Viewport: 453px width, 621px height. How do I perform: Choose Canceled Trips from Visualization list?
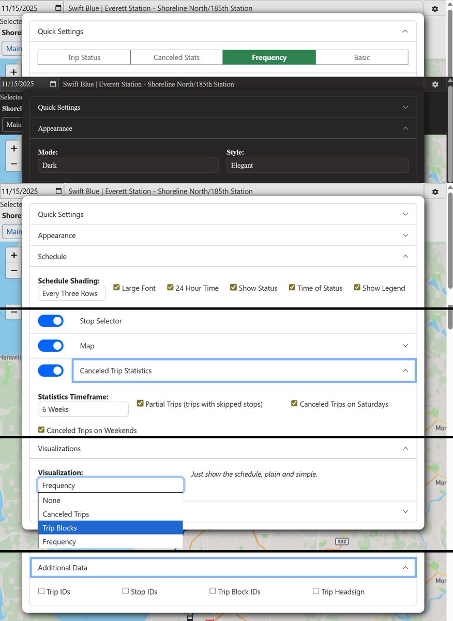click(111, 514)
